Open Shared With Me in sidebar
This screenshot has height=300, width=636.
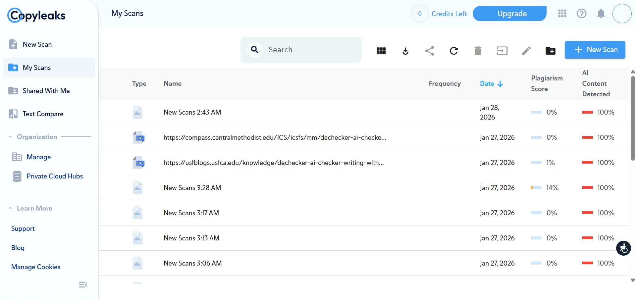click(46, 91)
